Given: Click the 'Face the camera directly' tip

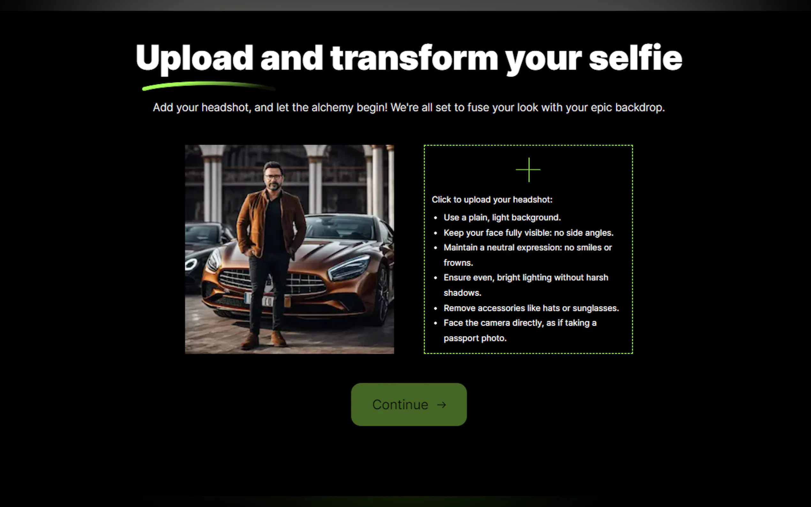Looking at the screenshot, I should (x=520, y=330).
